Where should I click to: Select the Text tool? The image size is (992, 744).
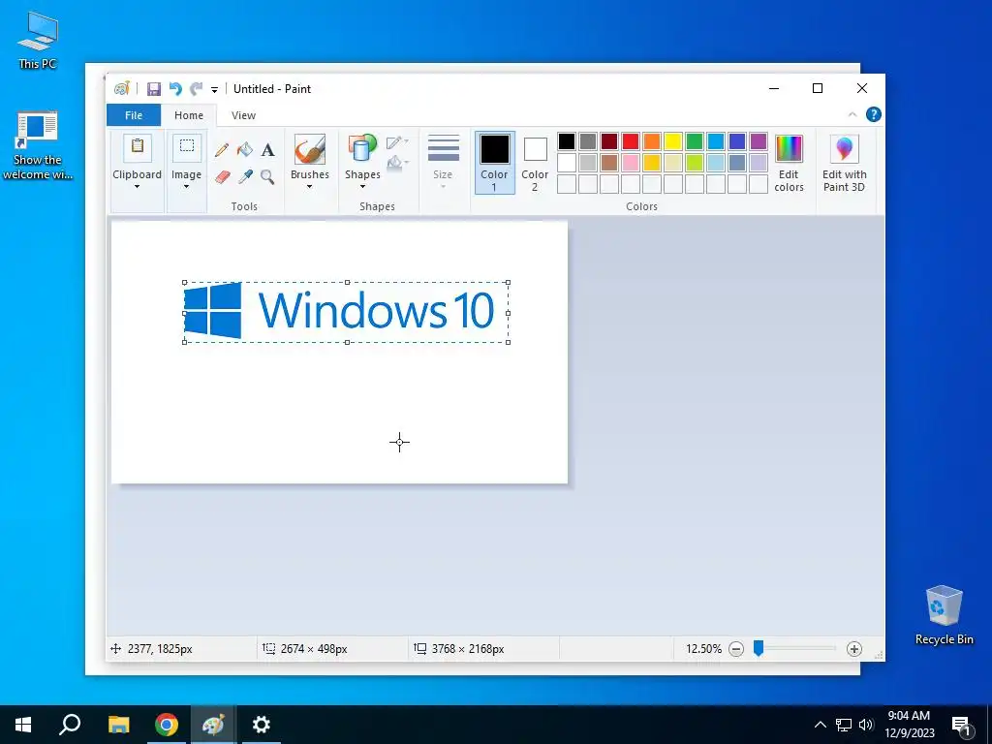(x=267, y=150)
